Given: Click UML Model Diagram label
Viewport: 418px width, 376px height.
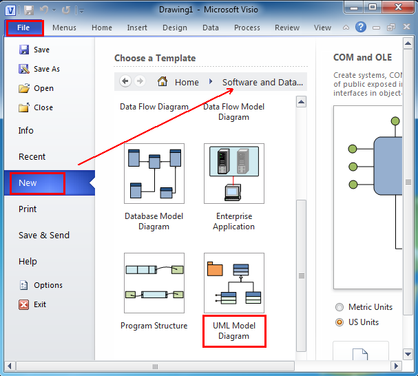Looking at the screenshot, I should (234, 331).
